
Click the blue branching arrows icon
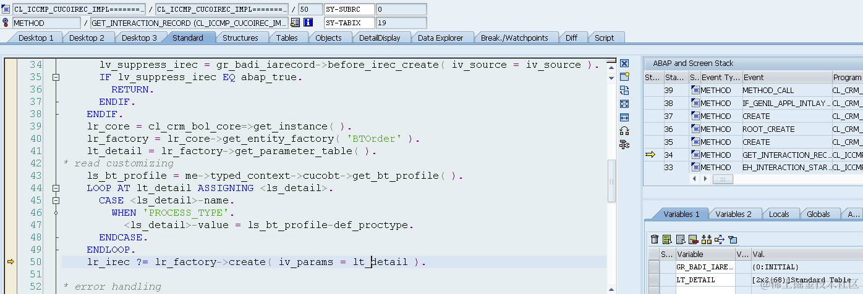[720, 239]
